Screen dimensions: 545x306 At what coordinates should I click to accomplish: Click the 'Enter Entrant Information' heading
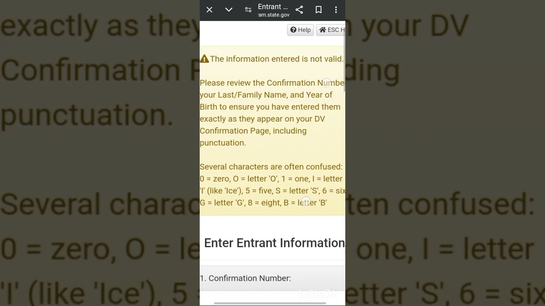(x=274, y=243)
